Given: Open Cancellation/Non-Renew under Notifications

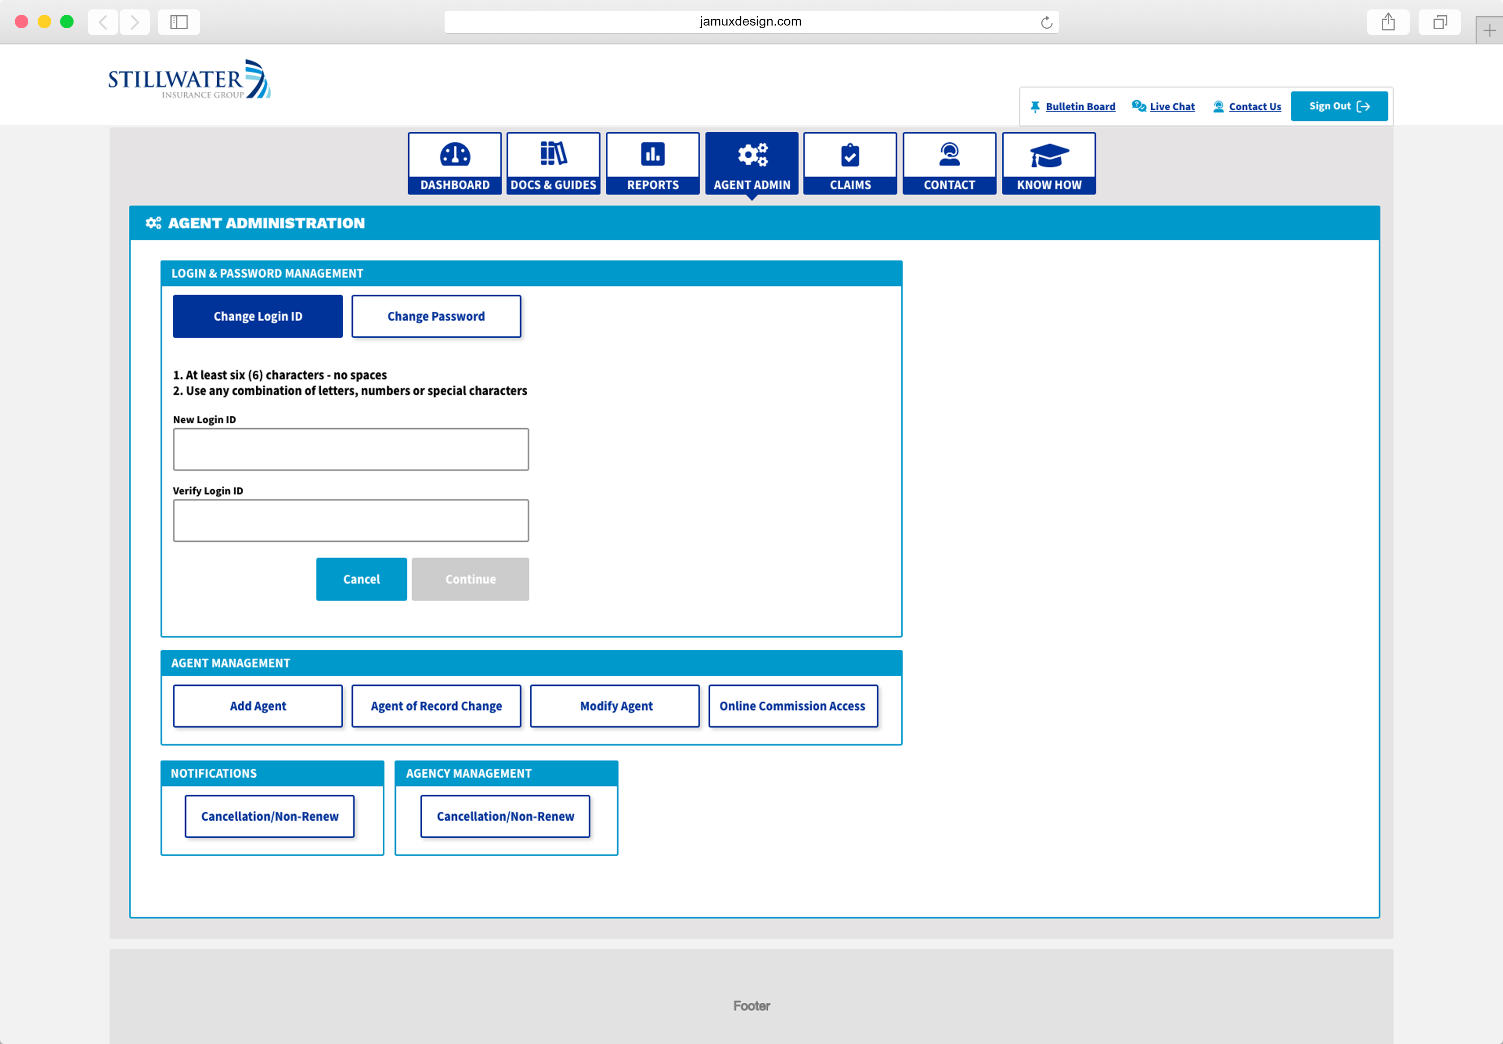Looking at the screenshot, I should click(x=270, y=817).
